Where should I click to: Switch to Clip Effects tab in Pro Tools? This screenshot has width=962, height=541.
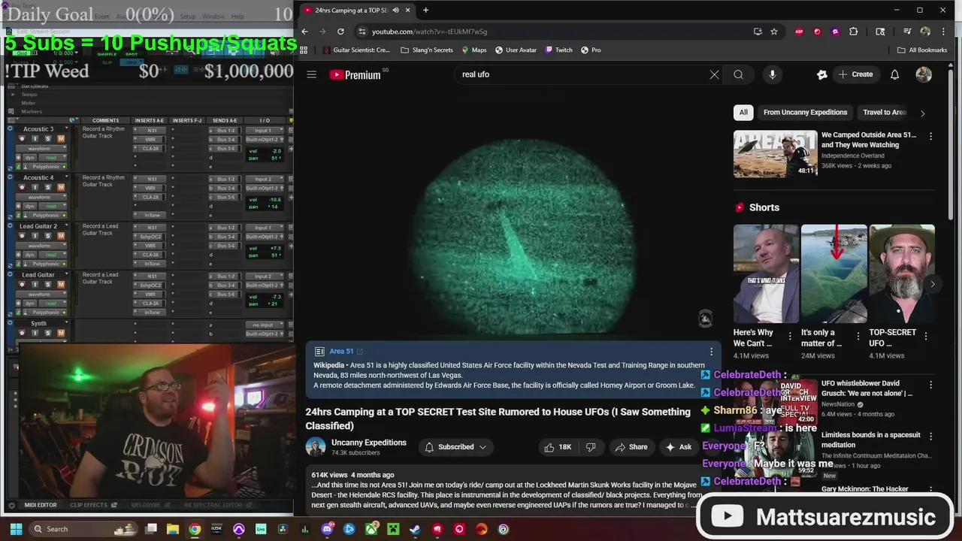click(x=89, y=505)
